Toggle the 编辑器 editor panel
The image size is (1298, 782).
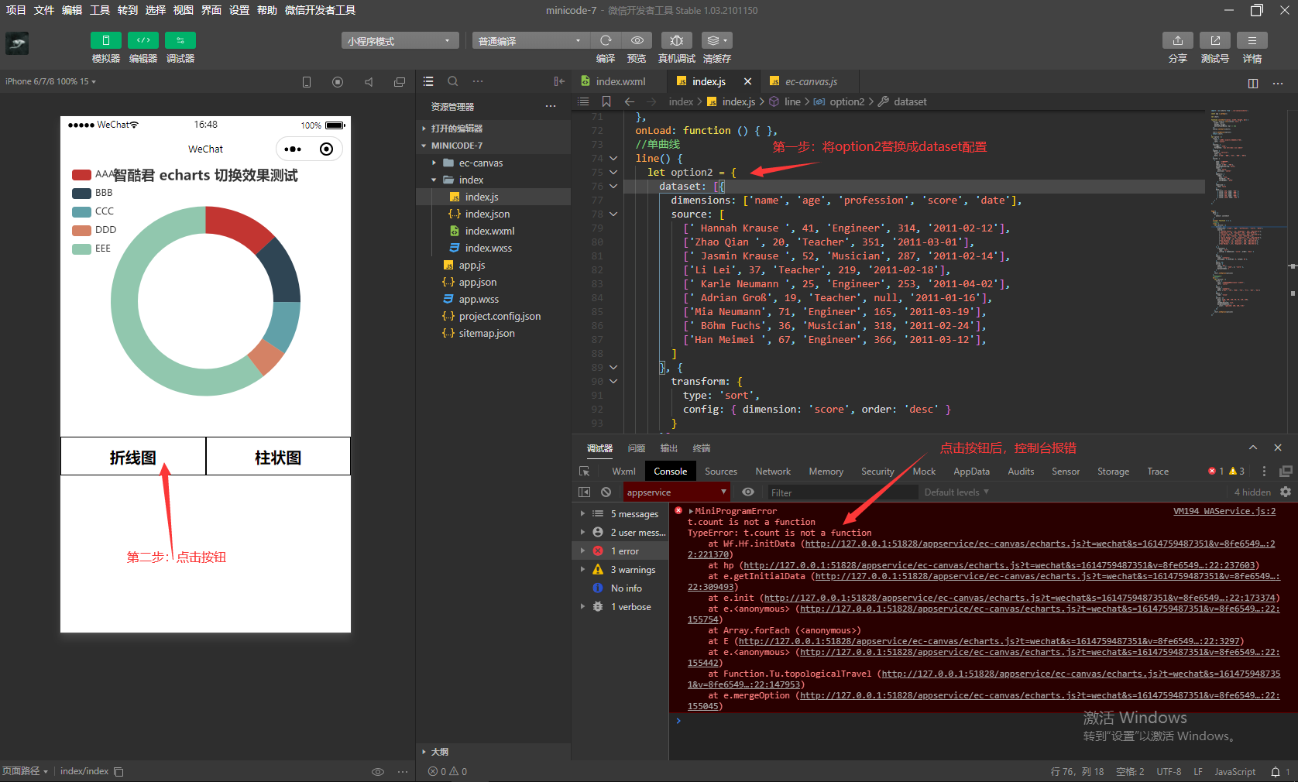click(143, 40)
